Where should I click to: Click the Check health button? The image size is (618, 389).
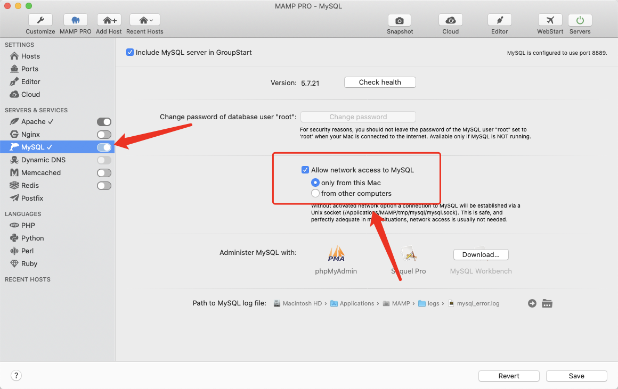(380, 82)
